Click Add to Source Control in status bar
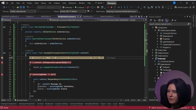 pyautogui.click(x=158, y=108)
